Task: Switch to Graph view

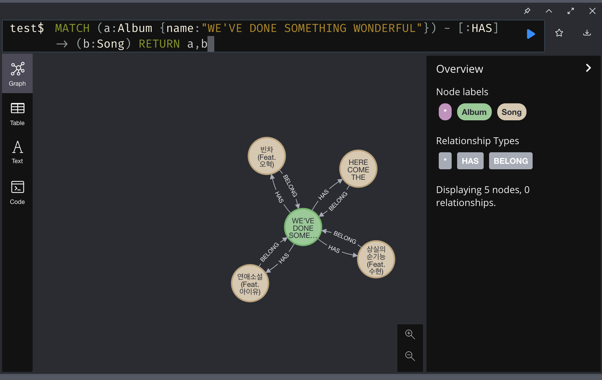Action: [x=17, y=74]
